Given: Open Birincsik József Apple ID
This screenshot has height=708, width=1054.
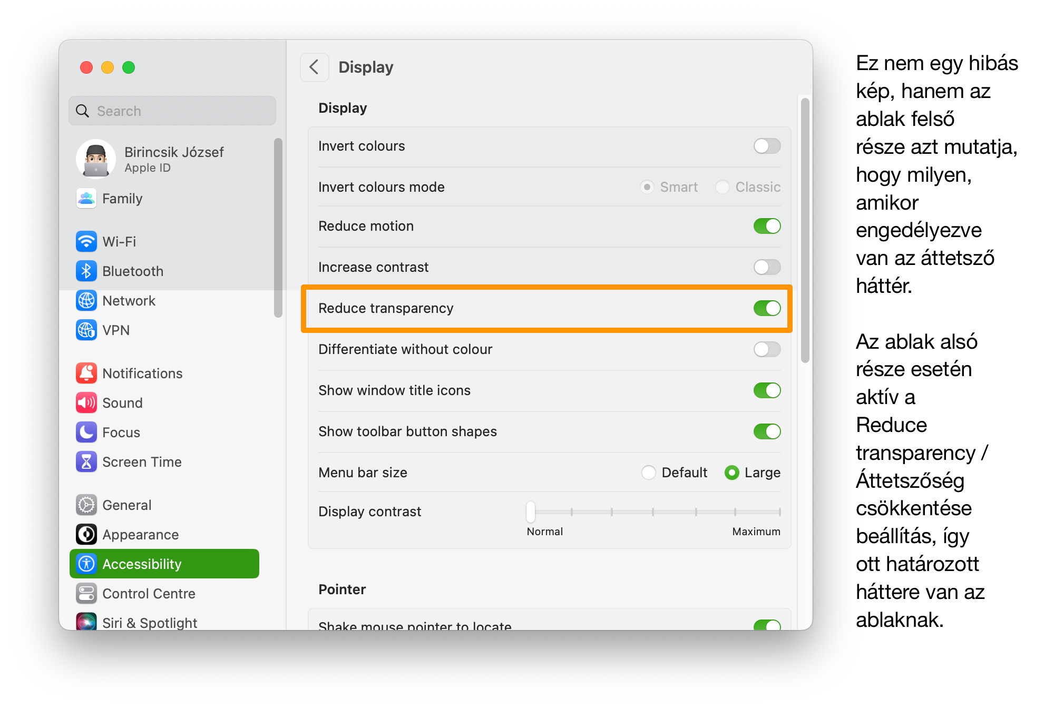Looking at the screenshot, I should (x=174, y=159).
